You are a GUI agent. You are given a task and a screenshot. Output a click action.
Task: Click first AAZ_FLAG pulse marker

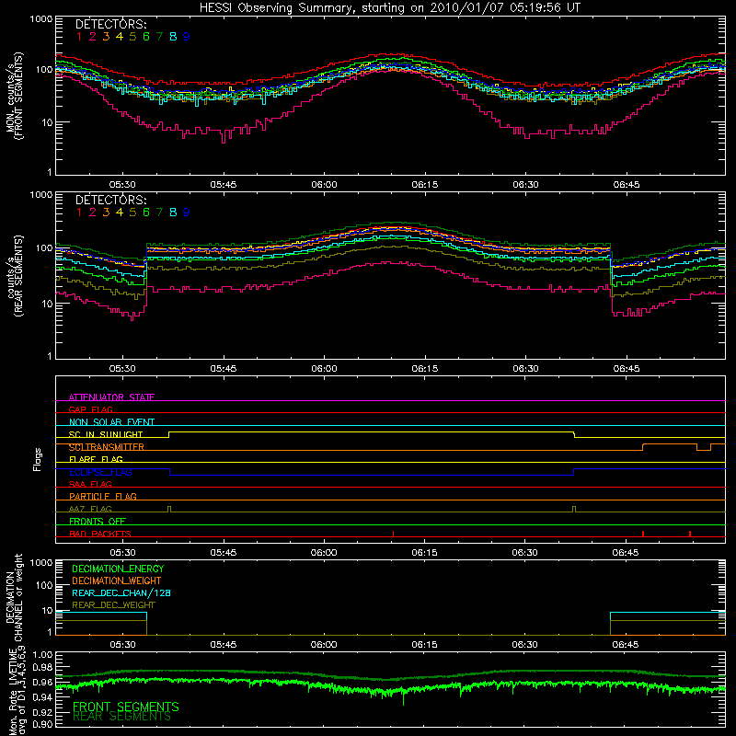point(169,510)
